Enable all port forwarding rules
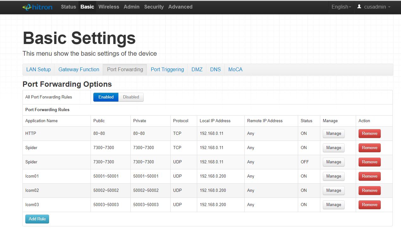Image resolution: width=401 pixels, height=239 pixels. coord(106,97)
